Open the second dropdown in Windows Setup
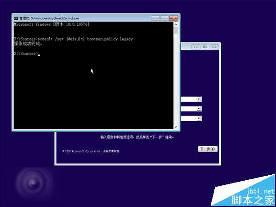Image resolution: width=276 pixels, height=207 pixels. click(x=199, y=109)
